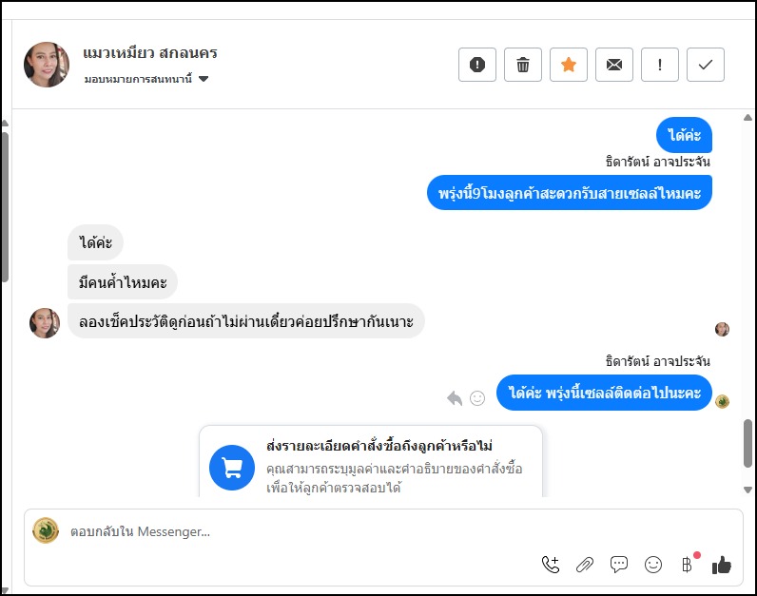Screen dimensions: 757x596
Task: Click the trash delete conversation icon
Action: click(x=523, y=65)
